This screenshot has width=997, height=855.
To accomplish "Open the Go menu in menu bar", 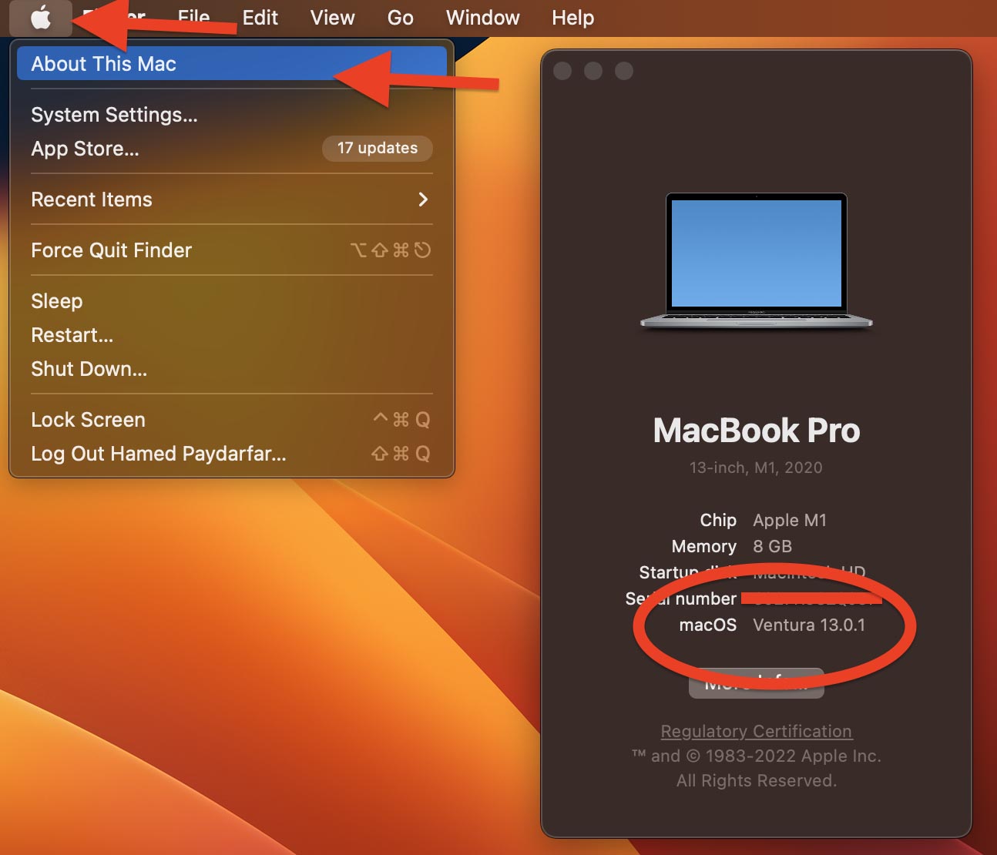I will [x=401, y=17].
